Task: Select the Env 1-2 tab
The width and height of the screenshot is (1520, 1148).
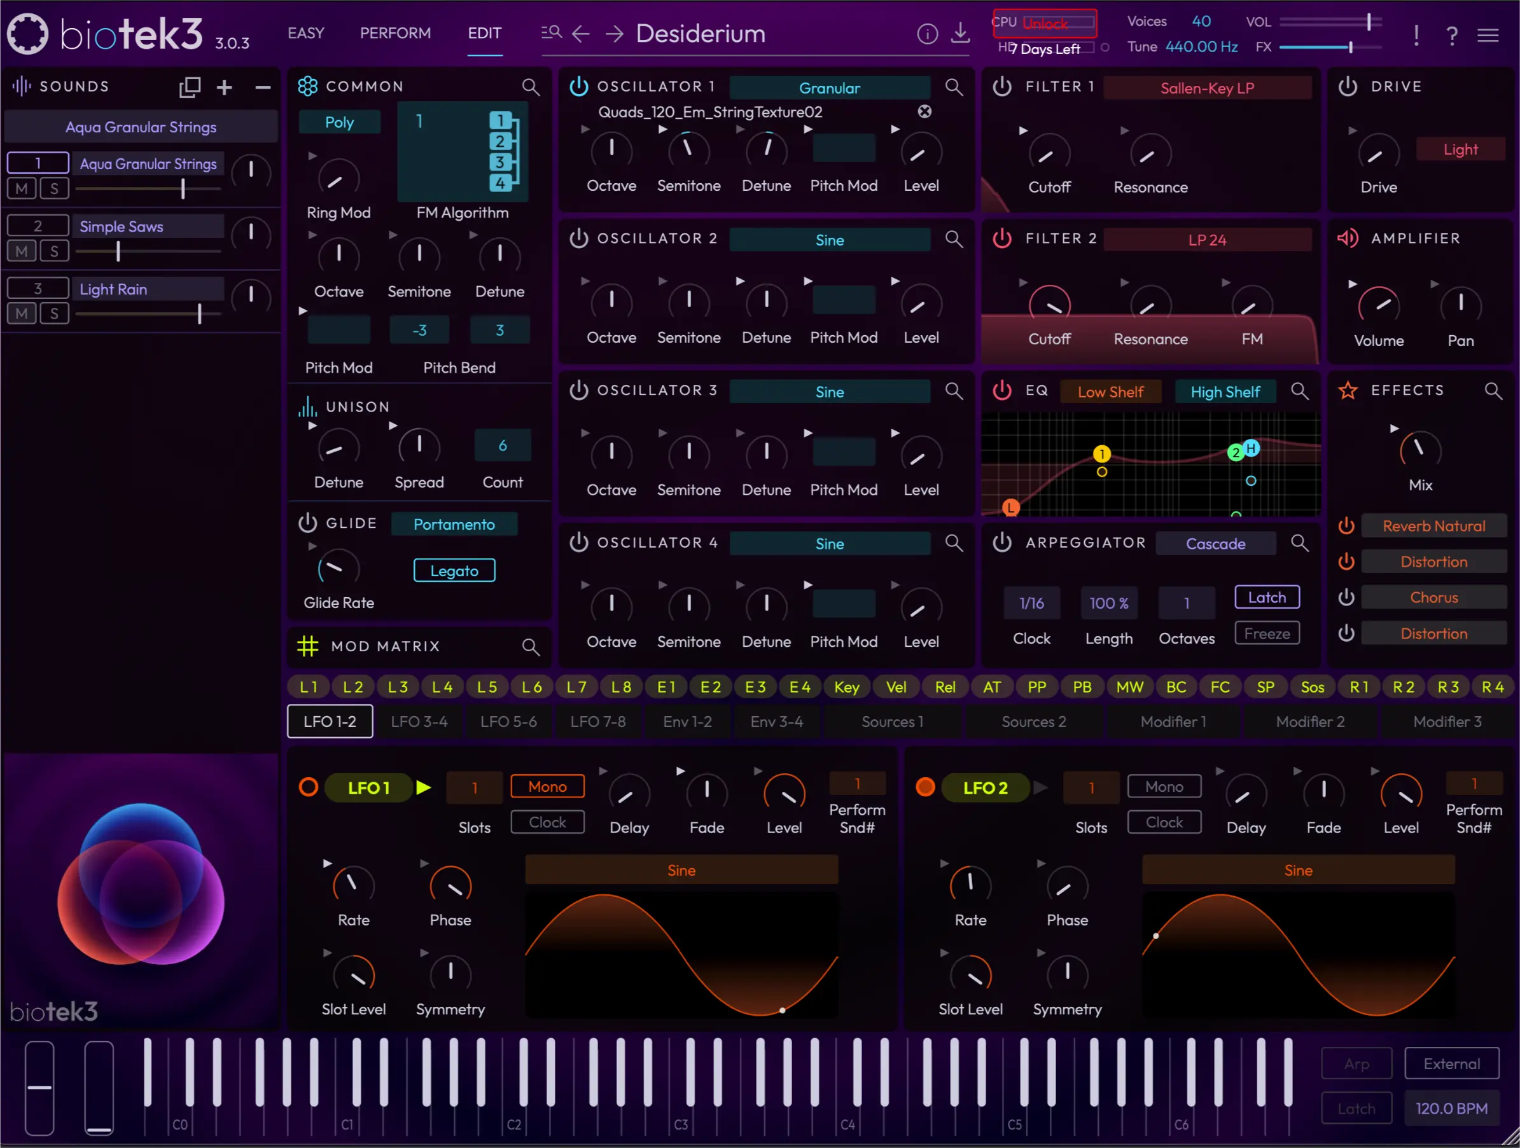Action: coord(687,721)
